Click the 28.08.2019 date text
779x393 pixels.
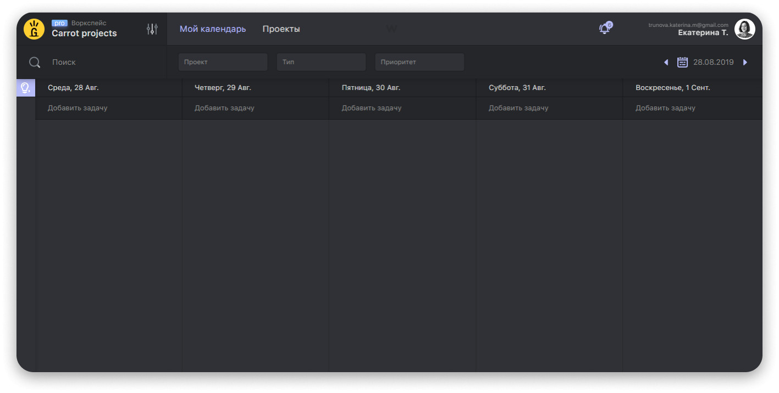click(x=713, y=63)
